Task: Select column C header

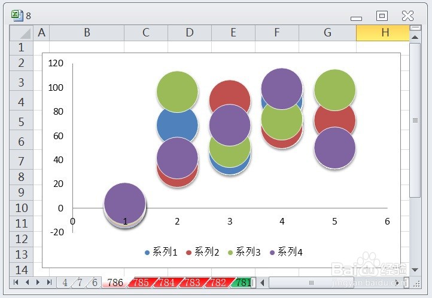Action: [146, 33]
